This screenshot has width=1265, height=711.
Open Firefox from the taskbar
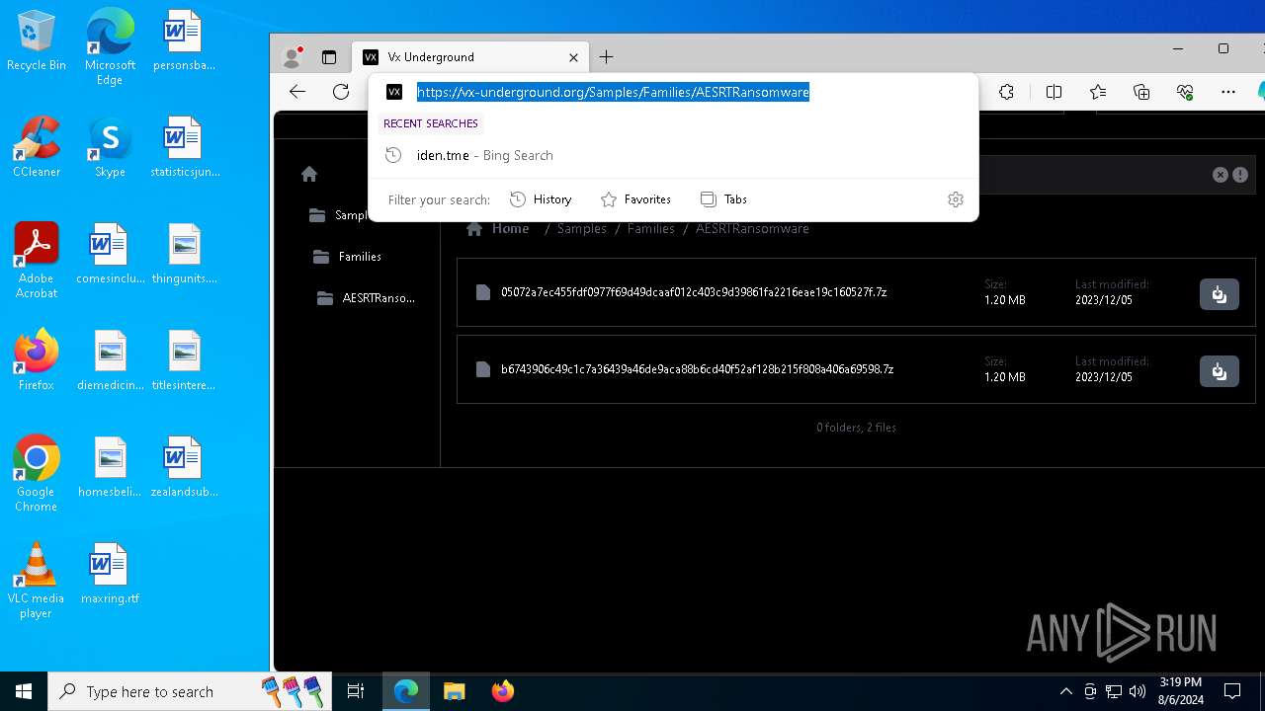pyautogui.click(x=502, y=691)
